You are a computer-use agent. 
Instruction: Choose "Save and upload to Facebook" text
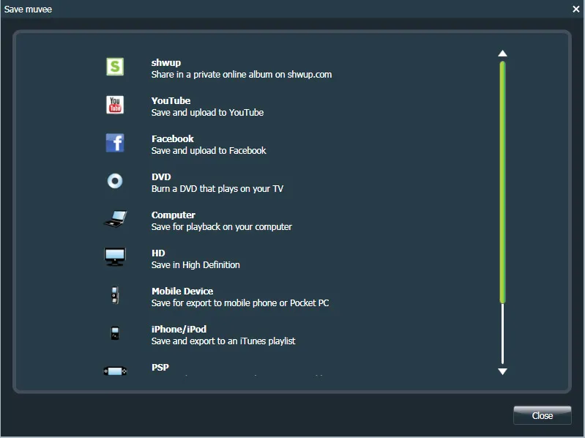pos(209,151)
